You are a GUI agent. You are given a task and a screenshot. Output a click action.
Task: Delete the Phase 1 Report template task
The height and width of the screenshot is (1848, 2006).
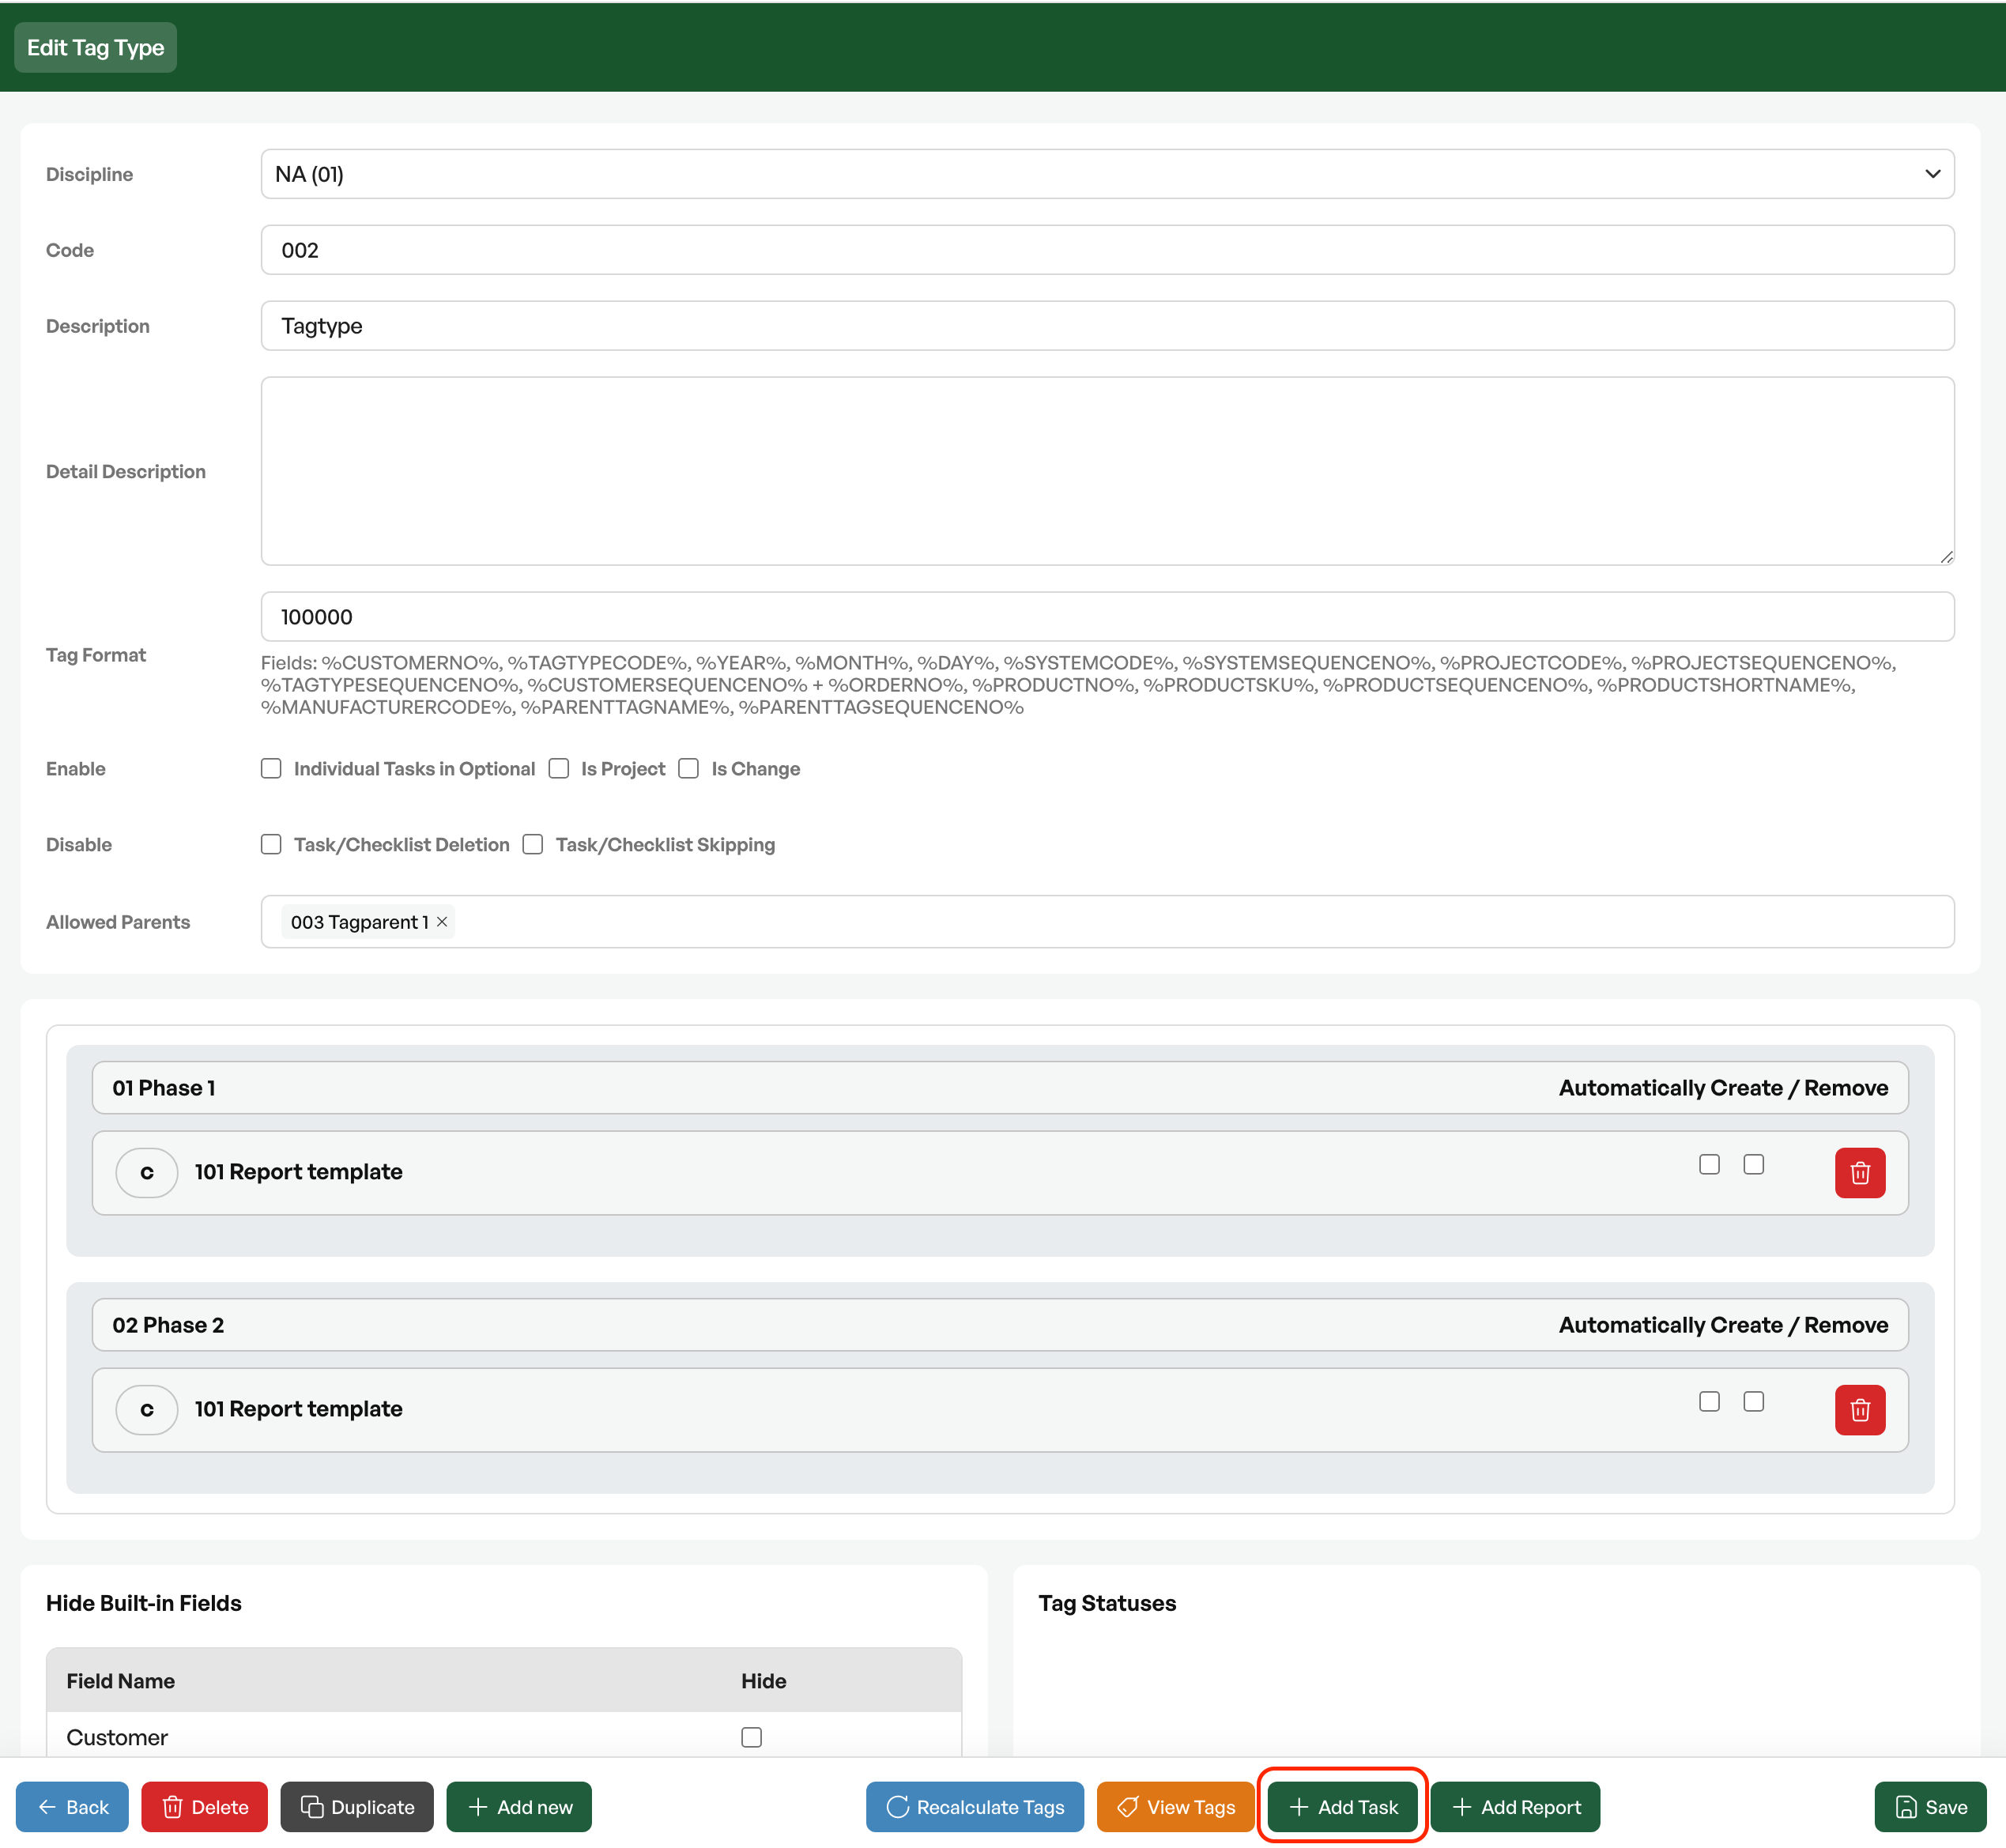click(x=1859, y=1172)
